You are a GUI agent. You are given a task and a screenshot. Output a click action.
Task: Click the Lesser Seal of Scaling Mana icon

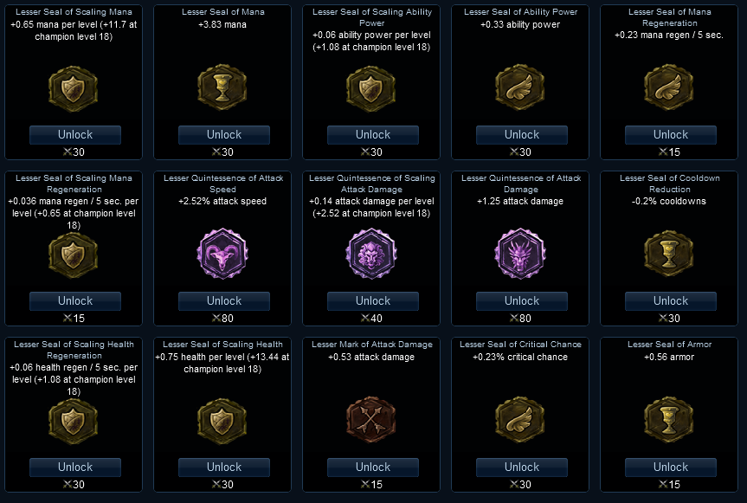[x=75, y=89]
